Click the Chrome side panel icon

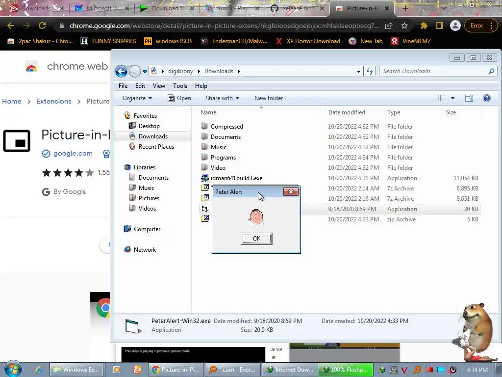[440, 26]
